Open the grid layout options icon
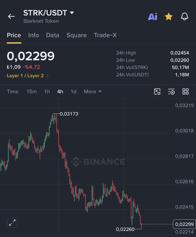 click(186, 92)
